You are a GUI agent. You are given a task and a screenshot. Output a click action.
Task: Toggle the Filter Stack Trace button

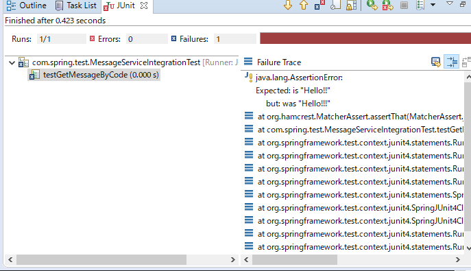point(452,62)
